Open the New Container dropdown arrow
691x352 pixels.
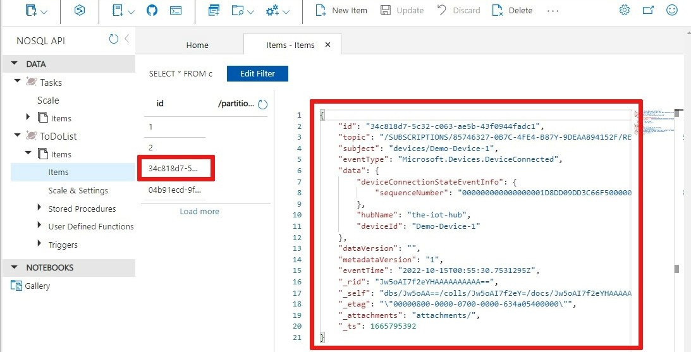[44, 12]
